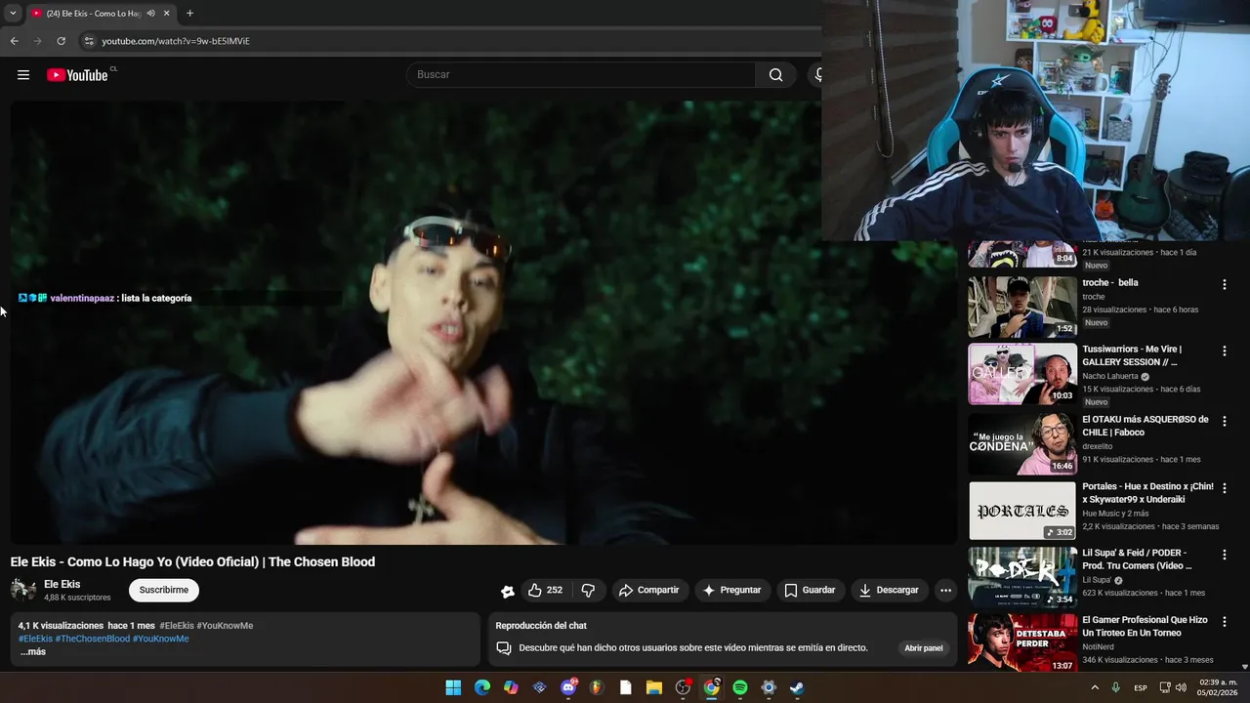Open site information icon in address bar
The height and width of the screenshot is (703, 1250).
(x=89, y=41)
